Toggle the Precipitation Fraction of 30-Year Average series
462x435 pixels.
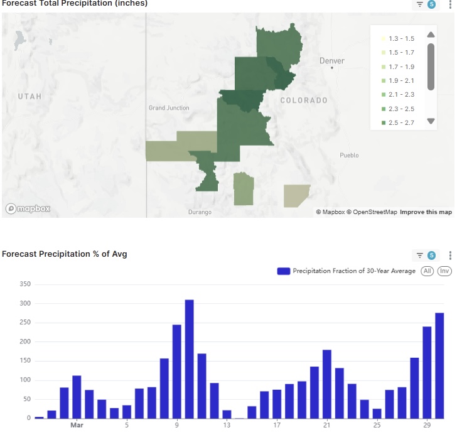[346, 271]
